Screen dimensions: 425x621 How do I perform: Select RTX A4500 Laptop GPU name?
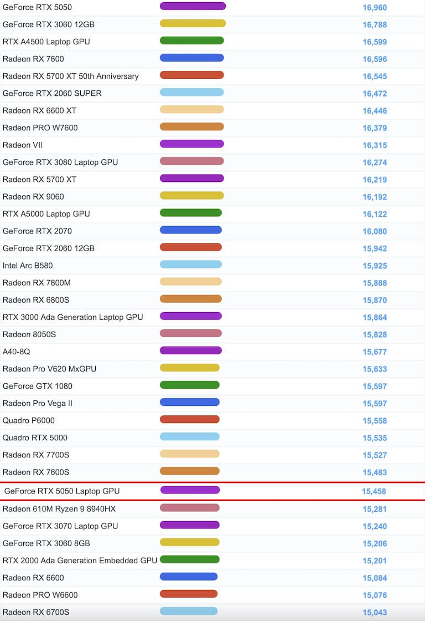[x=46, y=42]
